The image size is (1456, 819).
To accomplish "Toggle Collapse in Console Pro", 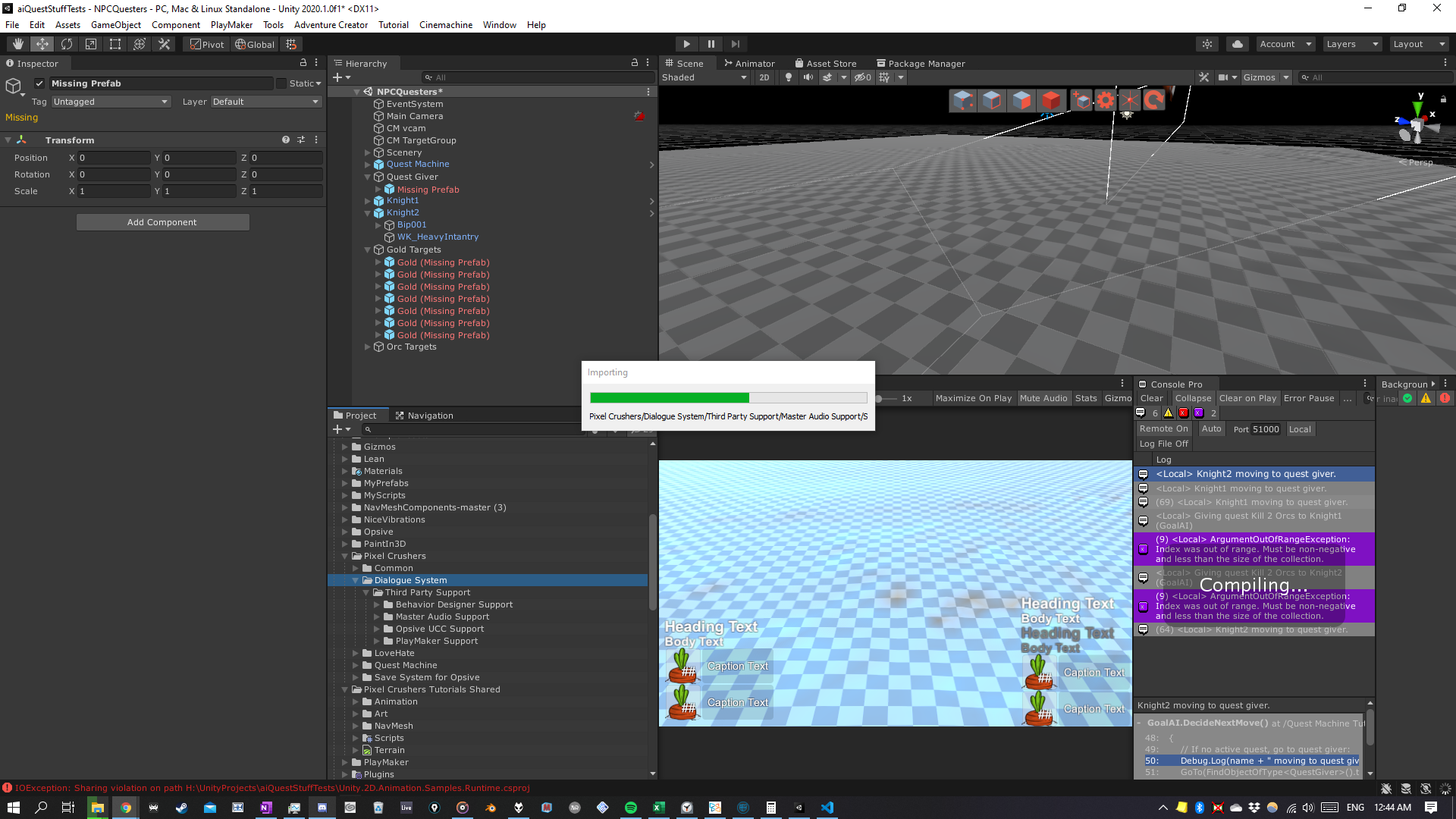I will pyautogui.click(x=1193, y=398).
